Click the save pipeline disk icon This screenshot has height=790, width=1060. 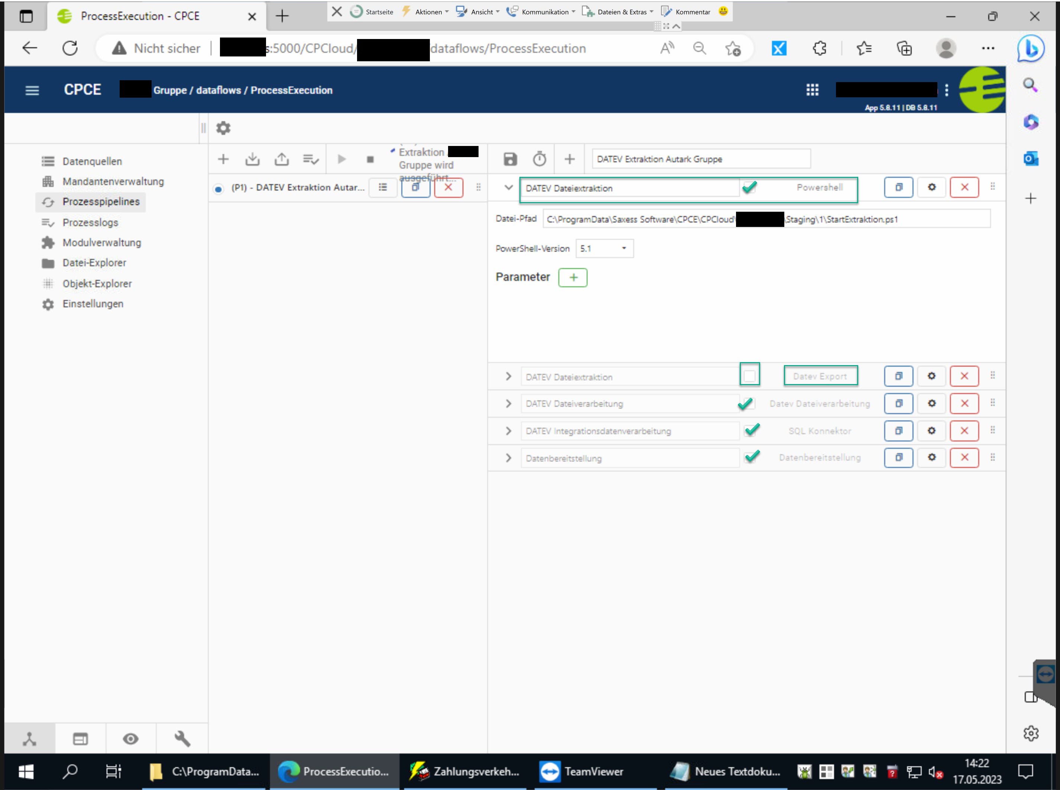click(510, 159)
